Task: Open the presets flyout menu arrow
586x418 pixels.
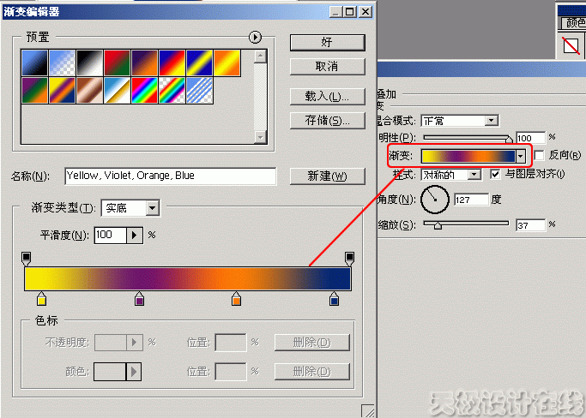Action: tap(255, 37)
